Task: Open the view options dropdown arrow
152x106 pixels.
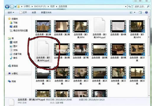Action: 135,12
